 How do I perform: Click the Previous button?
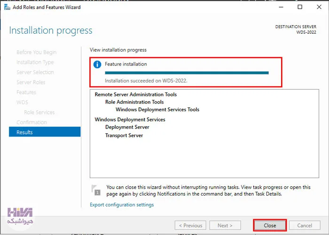pos(190,225)
